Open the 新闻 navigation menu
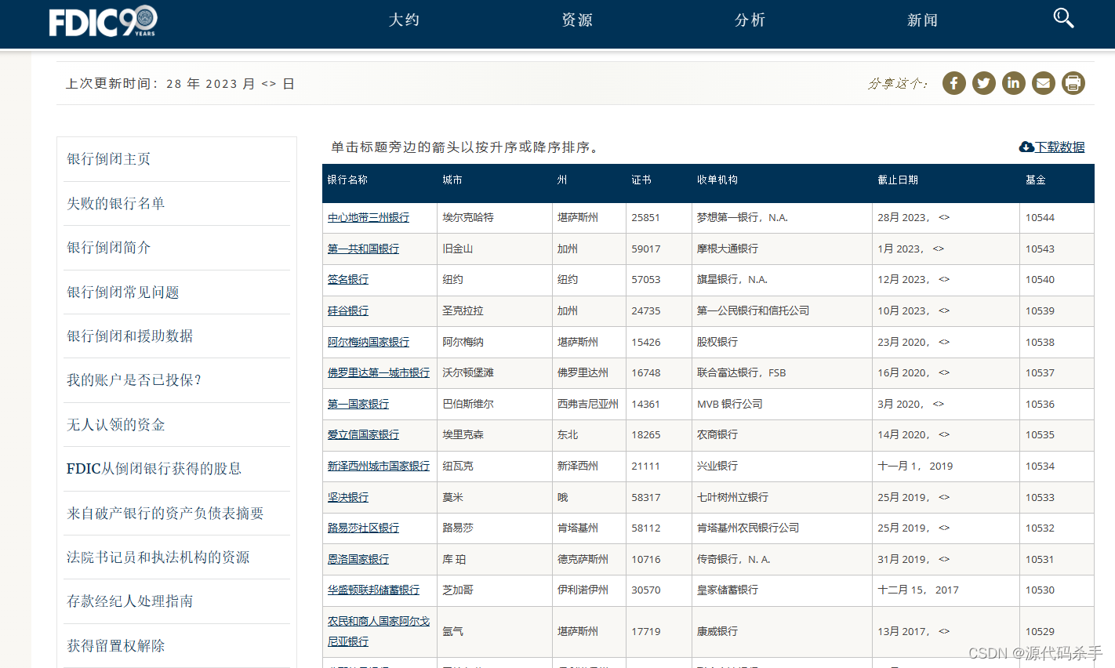 coord(922,20)
